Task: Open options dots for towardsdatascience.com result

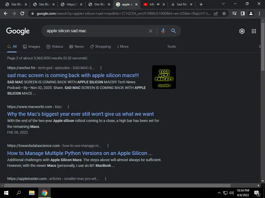Action: click(x=108, y=146)
